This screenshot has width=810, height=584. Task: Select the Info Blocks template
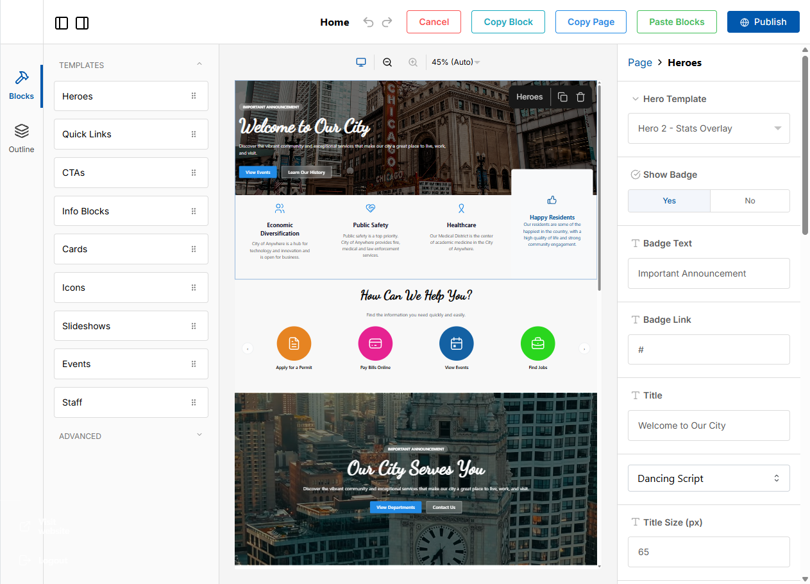(131, 211)
